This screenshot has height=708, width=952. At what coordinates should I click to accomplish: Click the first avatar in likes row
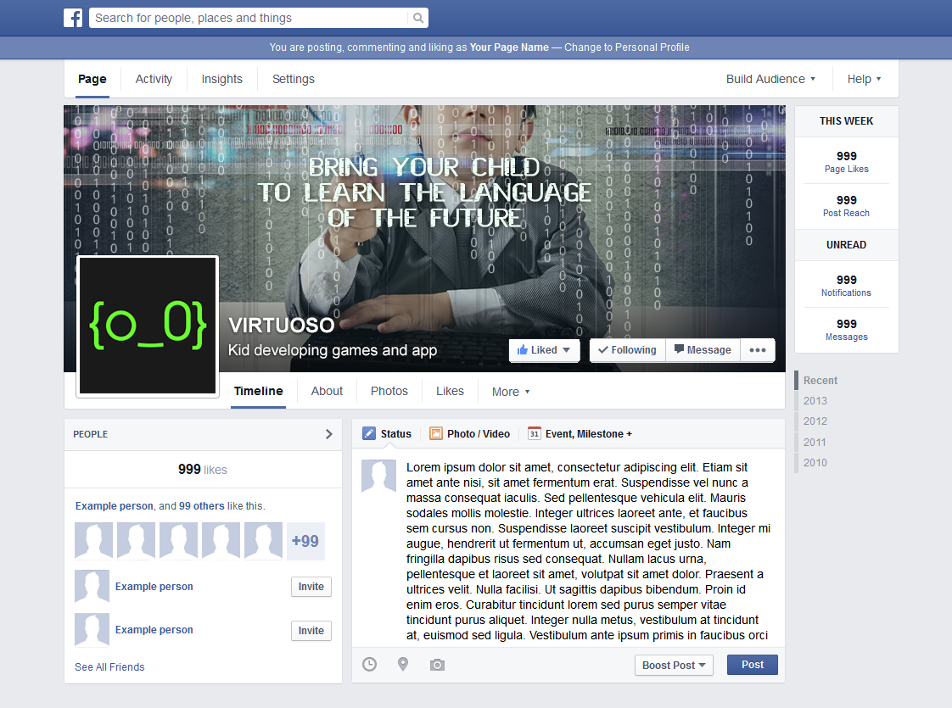pos(93,541)
